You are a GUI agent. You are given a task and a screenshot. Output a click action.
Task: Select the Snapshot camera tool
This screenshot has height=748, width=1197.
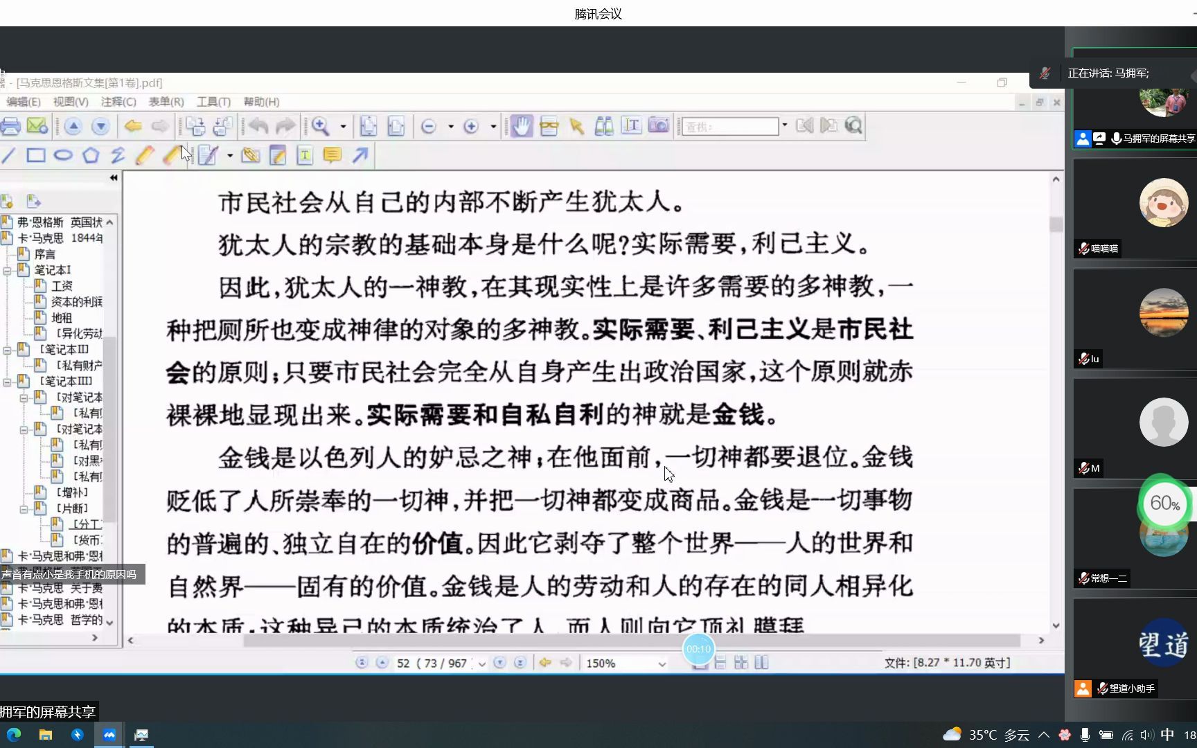coord(658,126)
